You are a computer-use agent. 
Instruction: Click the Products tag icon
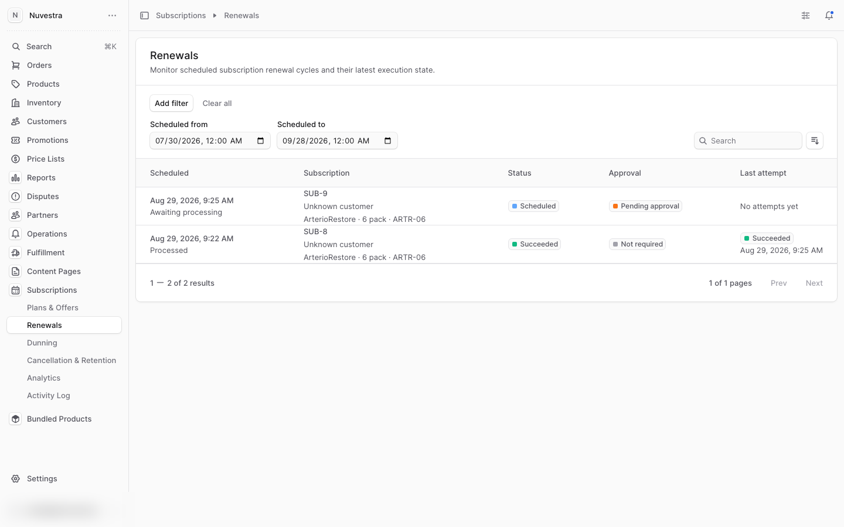[x=16, y=84]
